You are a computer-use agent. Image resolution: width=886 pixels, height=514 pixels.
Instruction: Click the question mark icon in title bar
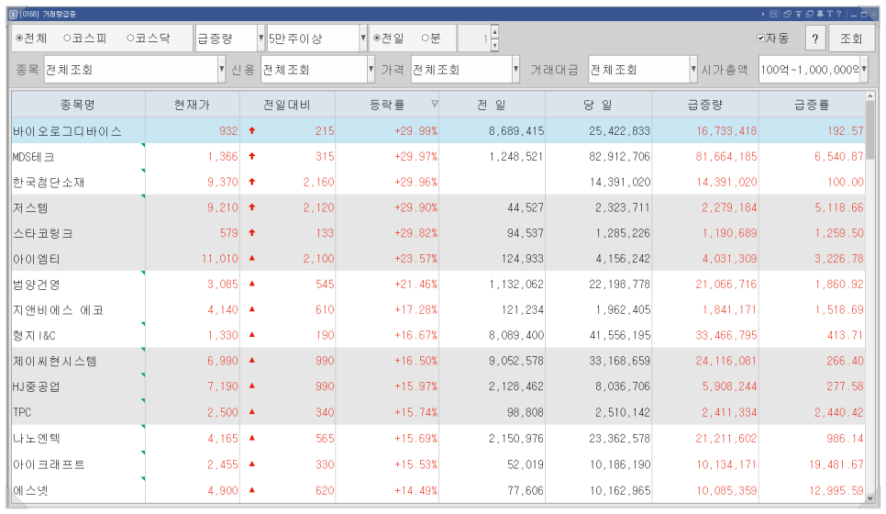pyautogui.click(x=838, y=14)
